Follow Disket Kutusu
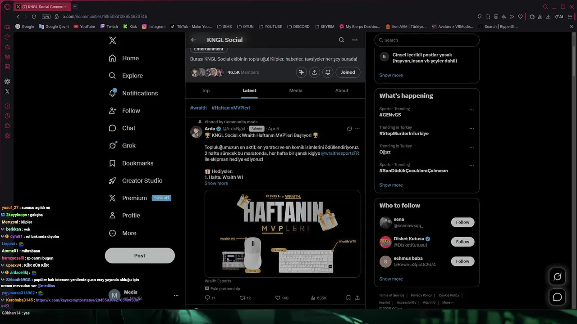Image resolution: width=577 pixels, height=324 pixels. [463, 242]
